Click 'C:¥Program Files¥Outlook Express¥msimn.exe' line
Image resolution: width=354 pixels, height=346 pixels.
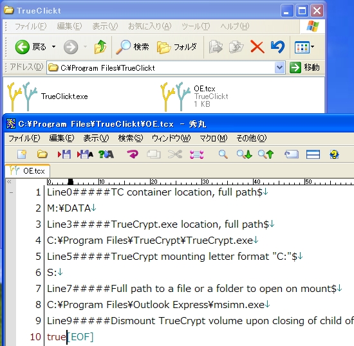156,305
